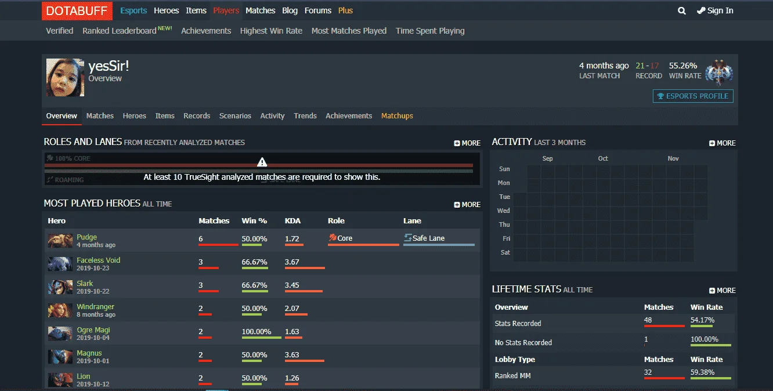Image resolution: width=773 pixels, height=391 pixels.
Task: Open the Achievements sub-navigation link
Action: click(206, 31)
